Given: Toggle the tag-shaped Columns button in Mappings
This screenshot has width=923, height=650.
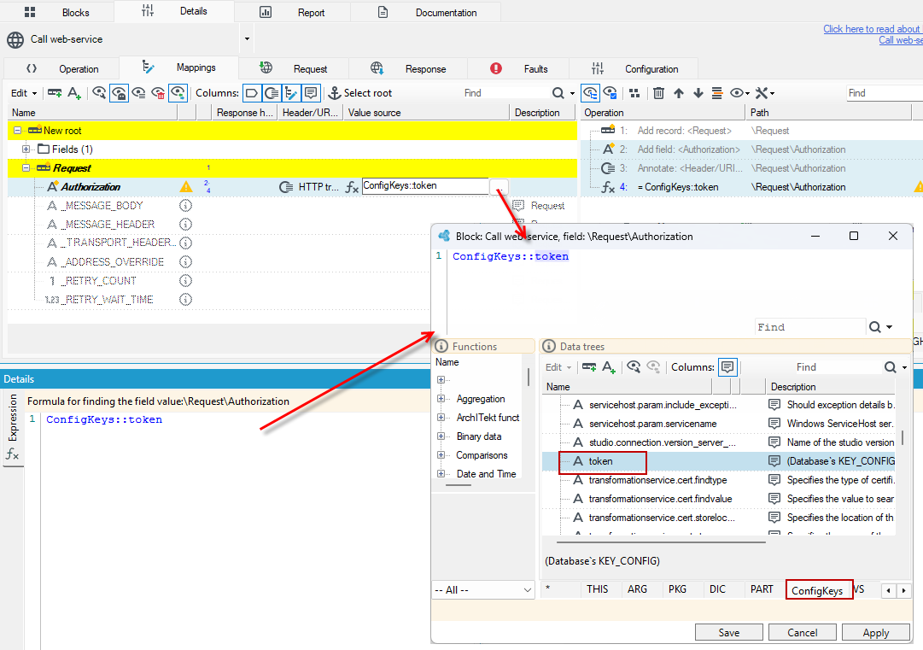Looking at the screenshot, I should 252,93.
